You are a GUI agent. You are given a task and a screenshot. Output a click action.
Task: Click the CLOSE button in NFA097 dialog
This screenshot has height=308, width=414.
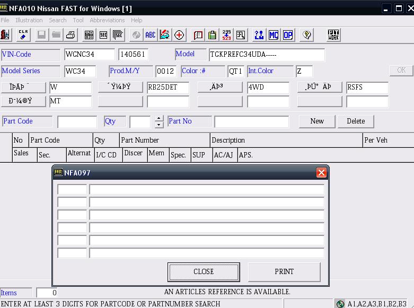[x=204, y=272]
